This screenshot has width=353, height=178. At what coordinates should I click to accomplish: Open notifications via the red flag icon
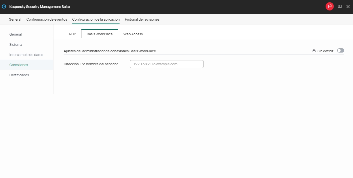pos(330,6)
